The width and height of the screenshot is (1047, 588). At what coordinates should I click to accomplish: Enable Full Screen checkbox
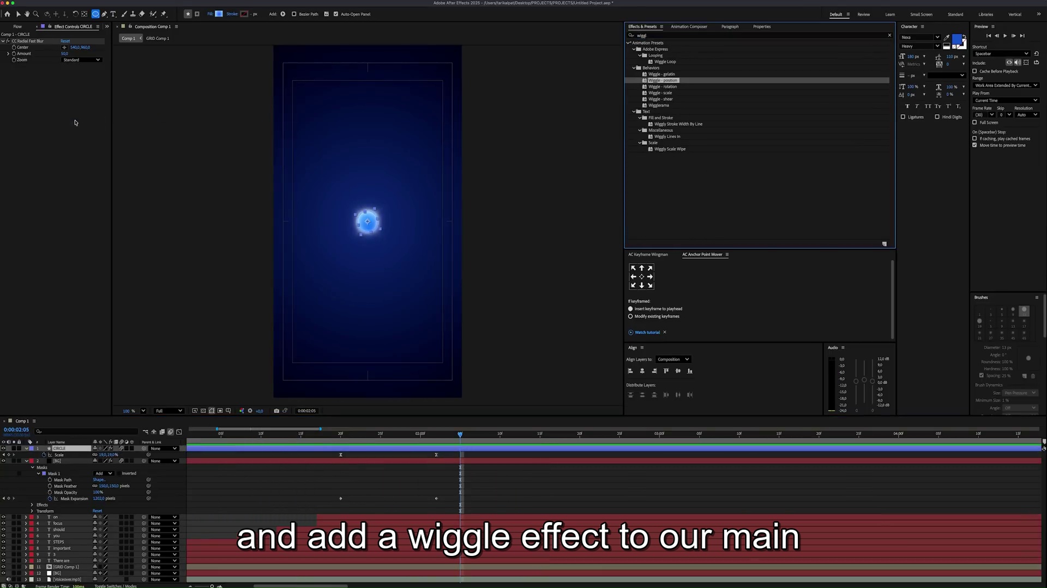click(x=974, y=122)
